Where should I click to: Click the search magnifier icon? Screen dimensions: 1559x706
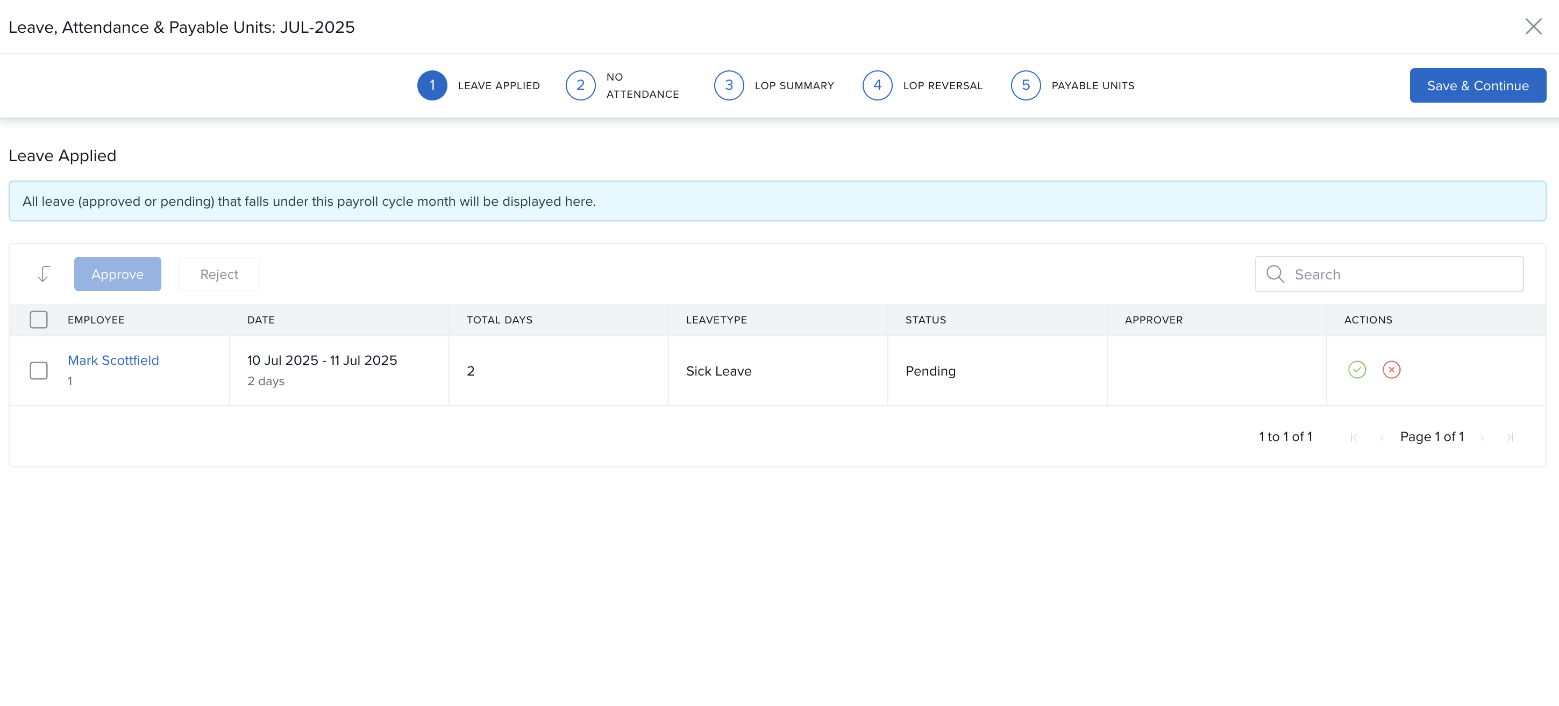(x=1275, y=274)
